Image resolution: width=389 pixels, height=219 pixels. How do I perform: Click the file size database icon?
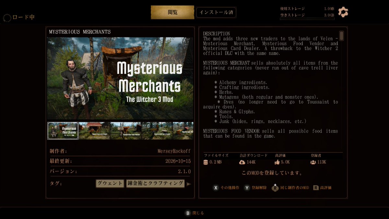point(206,162)
